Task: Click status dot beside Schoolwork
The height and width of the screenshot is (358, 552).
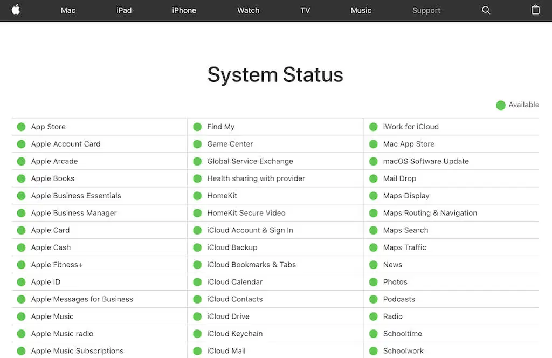Action: click(374, 351)
